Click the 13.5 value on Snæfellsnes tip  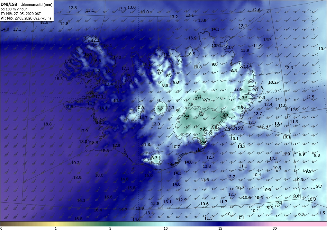[69, 107]
